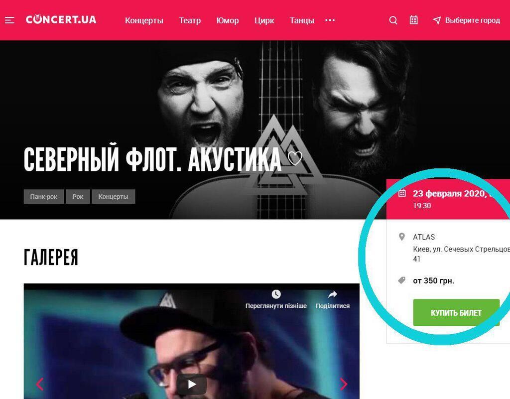Screen dimensions: 510x399
Task: Click the CONCERT.UA logo
Action: coord(61,19)
